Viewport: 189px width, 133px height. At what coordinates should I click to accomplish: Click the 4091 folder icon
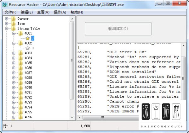(20, 93)
